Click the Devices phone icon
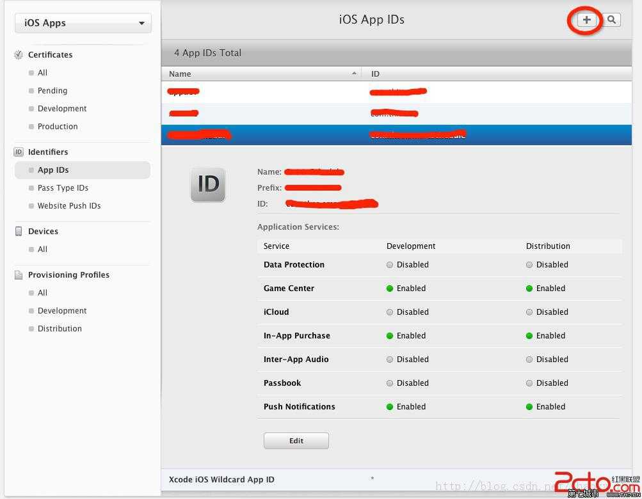 19,232
